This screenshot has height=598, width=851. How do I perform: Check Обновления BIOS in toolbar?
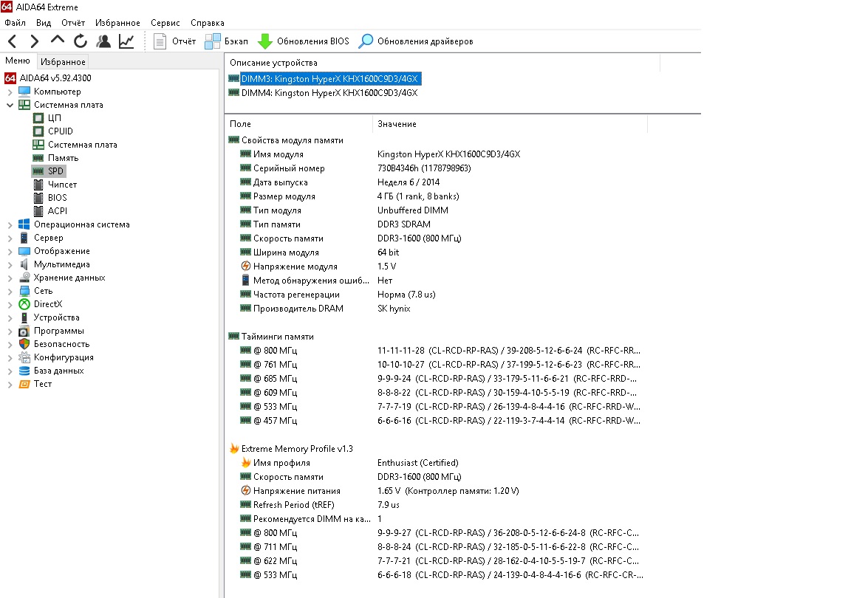pyautogui.click(x=304, y=41)
